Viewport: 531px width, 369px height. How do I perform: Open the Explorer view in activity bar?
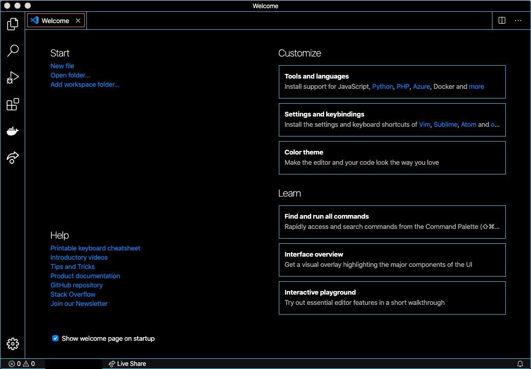[12, 24]
